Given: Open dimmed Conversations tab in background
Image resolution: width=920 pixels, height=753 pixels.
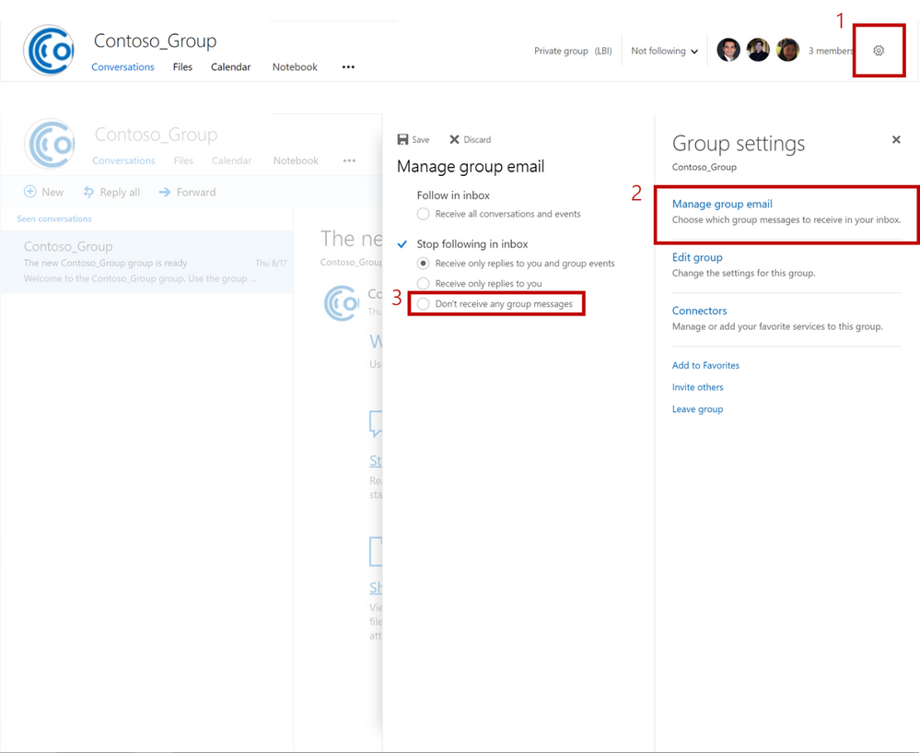Looking at the screenshot, I should pyautogui.click(x=123, y=160).
